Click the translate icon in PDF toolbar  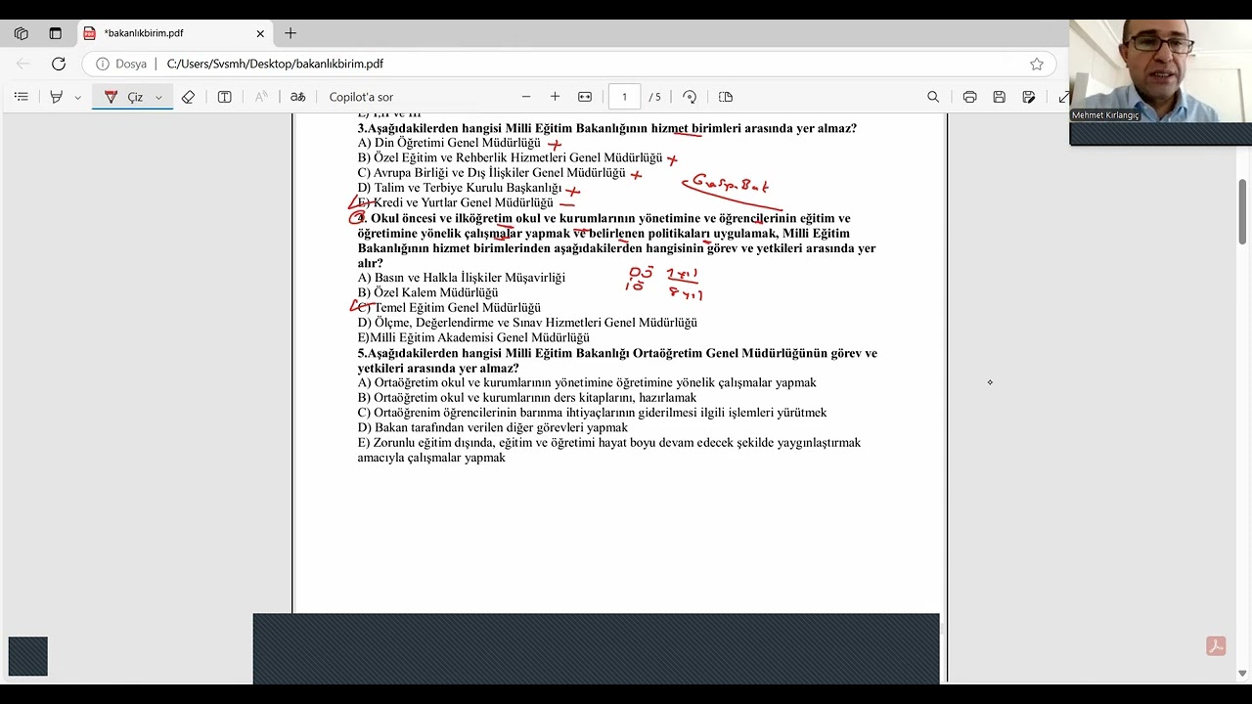298,97
